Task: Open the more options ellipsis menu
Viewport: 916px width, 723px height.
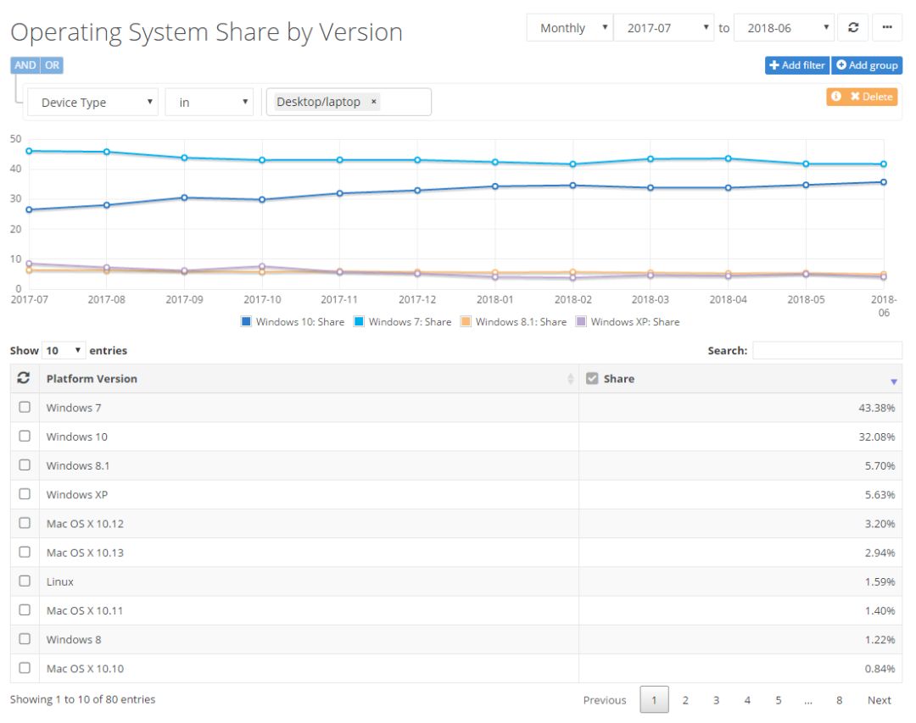Action: pyautogui.click(x=887, y=27)
